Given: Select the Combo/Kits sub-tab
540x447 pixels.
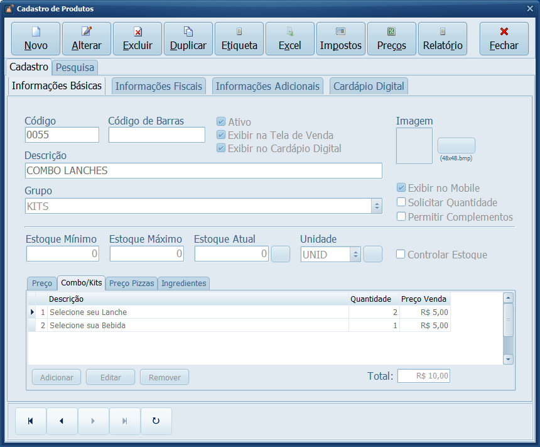Looking at the screenshot, I should tap(82, 283).
